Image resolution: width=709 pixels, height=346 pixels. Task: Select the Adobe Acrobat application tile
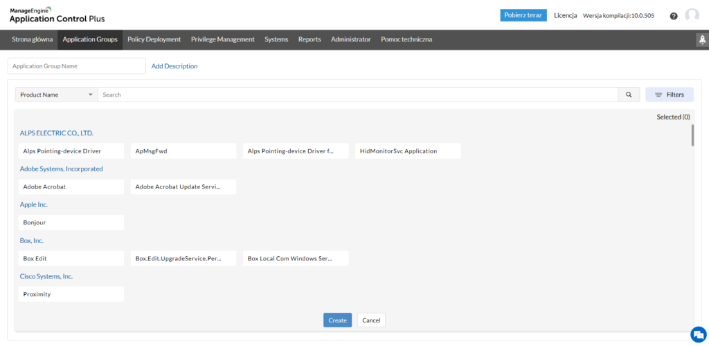coord(71,186)
